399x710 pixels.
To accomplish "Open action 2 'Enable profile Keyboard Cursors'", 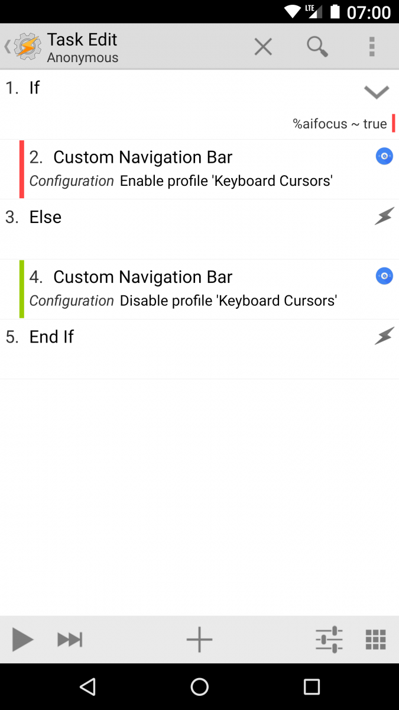I will (x=177, y=169).
